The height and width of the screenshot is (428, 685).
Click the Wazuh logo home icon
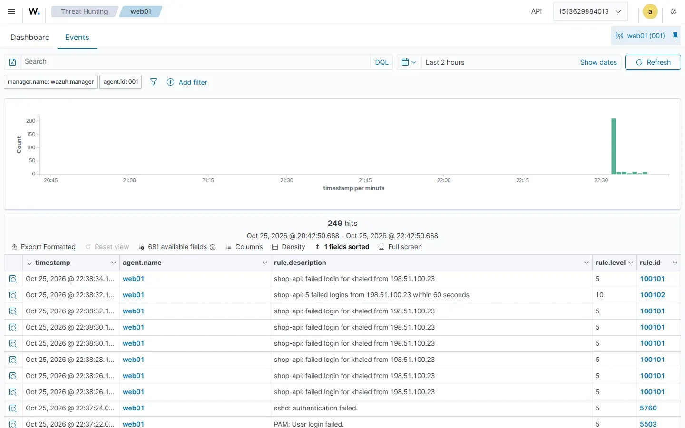[x=34, y=11]
